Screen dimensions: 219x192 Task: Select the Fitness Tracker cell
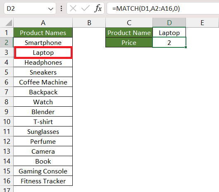pos(43,181)
